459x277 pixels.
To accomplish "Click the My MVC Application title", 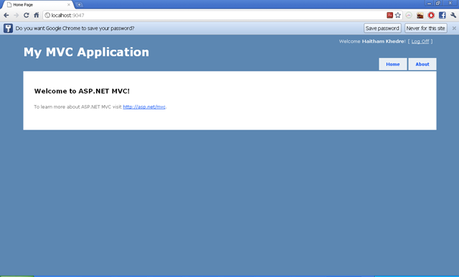I will (x=86, y=52).
